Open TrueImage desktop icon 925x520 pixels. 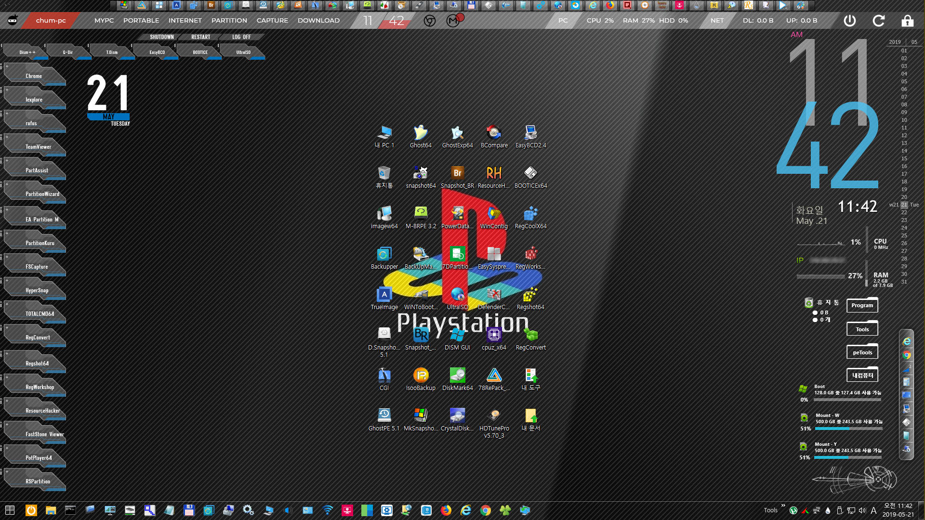pyautogui.click(x=384, y=298)
